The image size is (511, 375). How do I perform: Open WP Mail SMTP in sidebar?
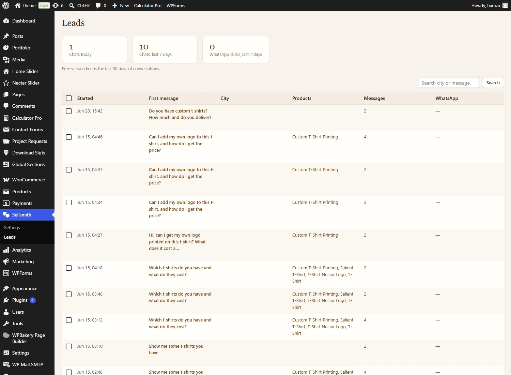click(28, 364)
